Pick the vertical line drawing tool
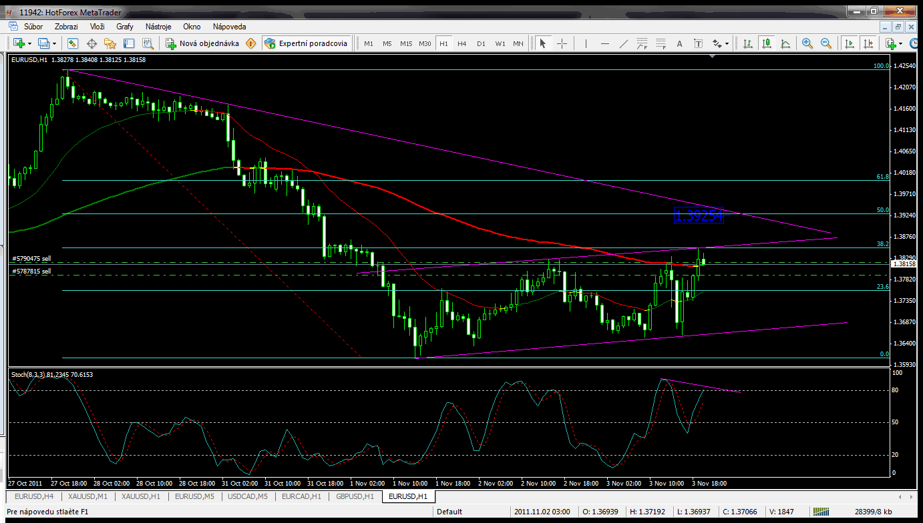This screenshot has width=923, height=523. 586,43
